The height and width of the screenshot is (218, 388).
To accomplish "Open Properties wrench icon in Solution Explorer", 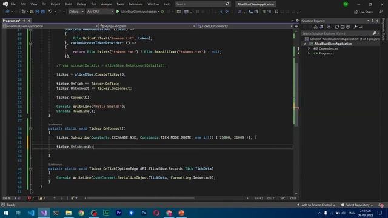I will 356,27.
